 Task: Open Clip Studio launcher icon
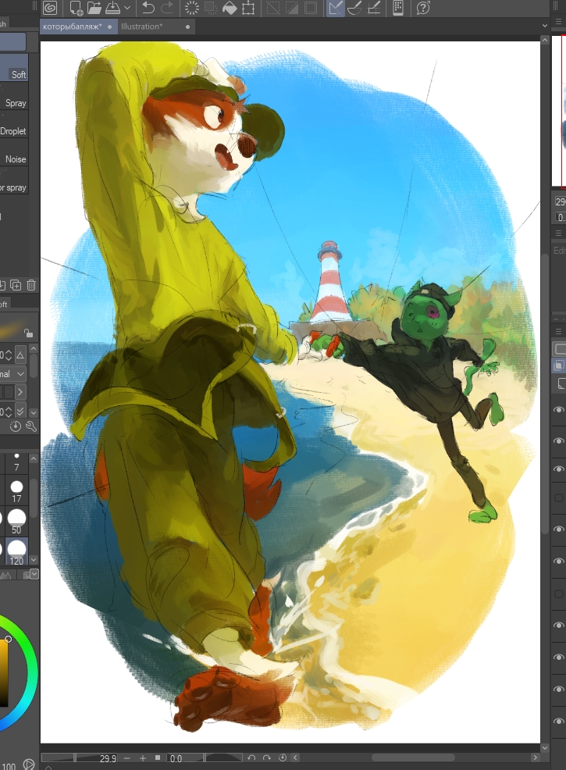tap(50, 8)
